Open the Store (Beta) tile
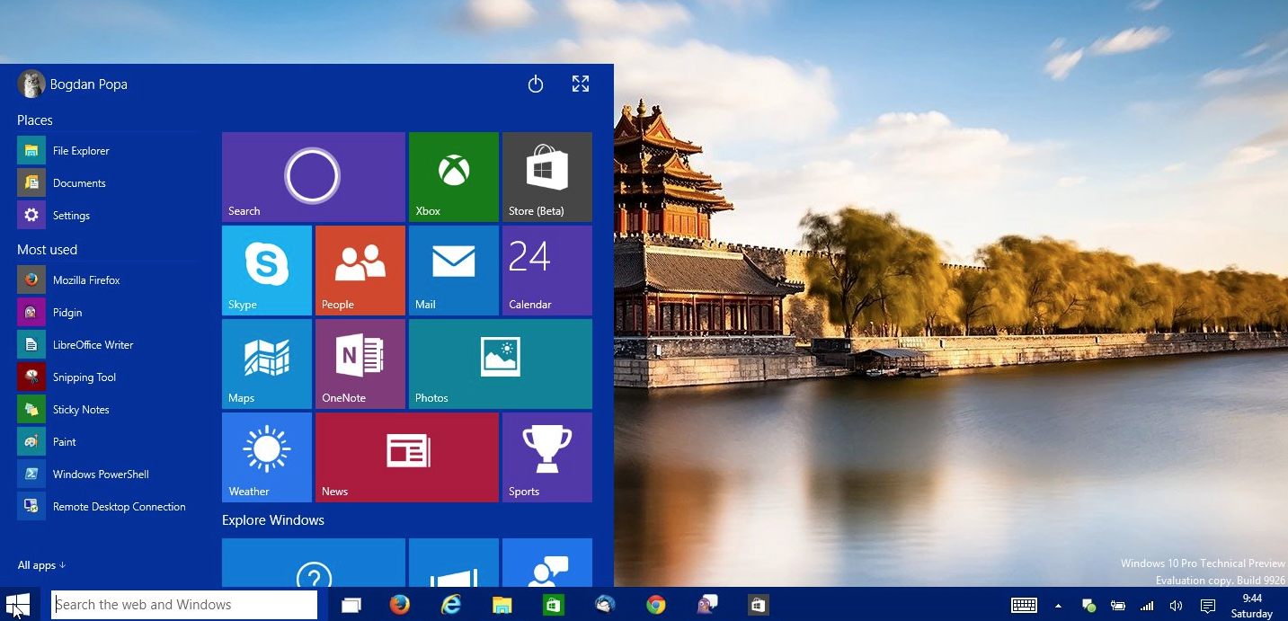Screen dimensions: 1288x621 pyautogui.click(x=547, y=177)
